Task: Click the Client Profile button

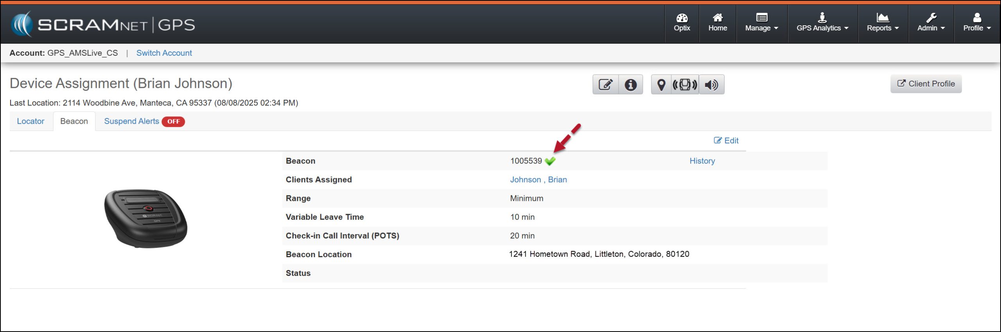Action: pos(926,84)
